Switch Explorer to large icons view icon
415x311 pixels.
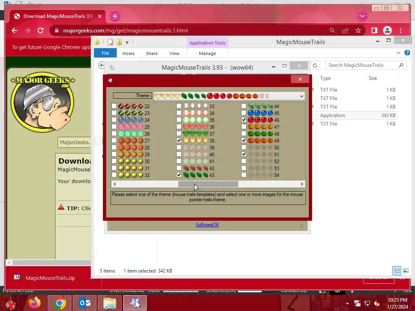tap(405, 271)
